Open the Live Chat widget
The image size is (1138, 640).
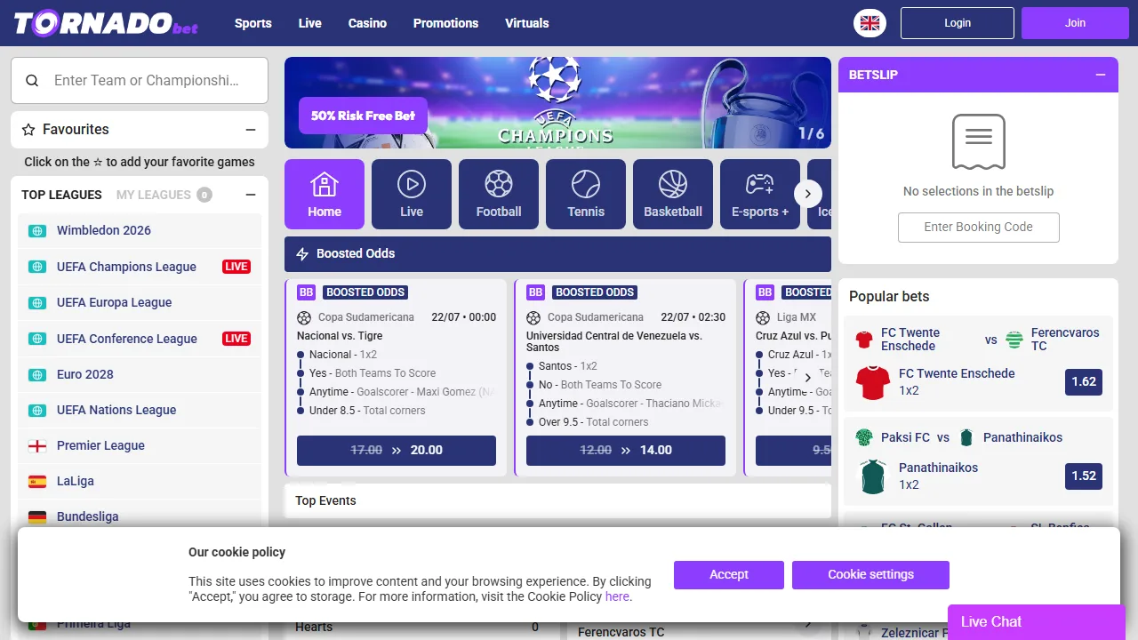1037,622
